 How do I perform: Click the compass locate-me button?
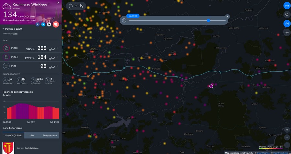287,130
